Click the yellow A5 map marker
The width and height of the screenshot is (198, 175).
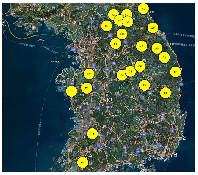pos(143,9)
